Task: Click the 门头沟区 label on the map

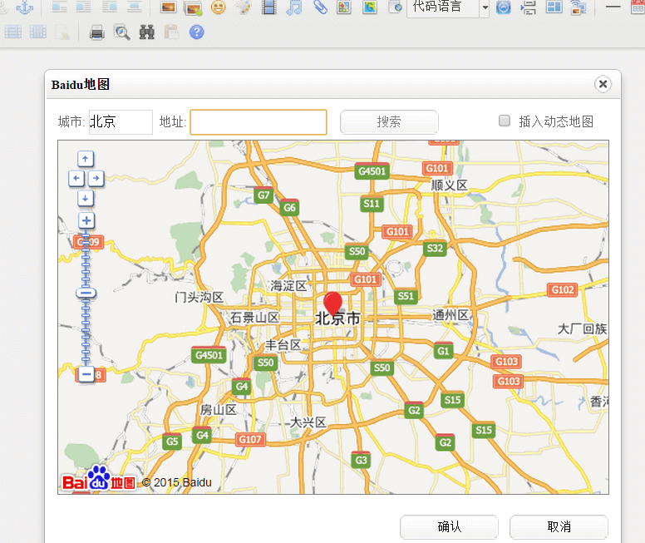Action: [199, 297]
